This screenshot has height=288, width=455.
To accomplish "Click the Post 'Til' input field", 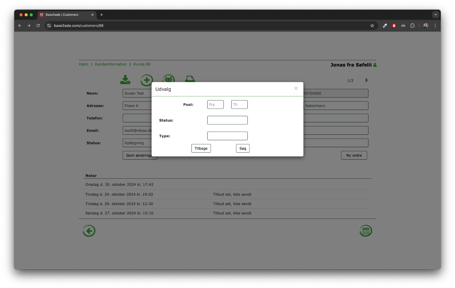I will [239, 105].
